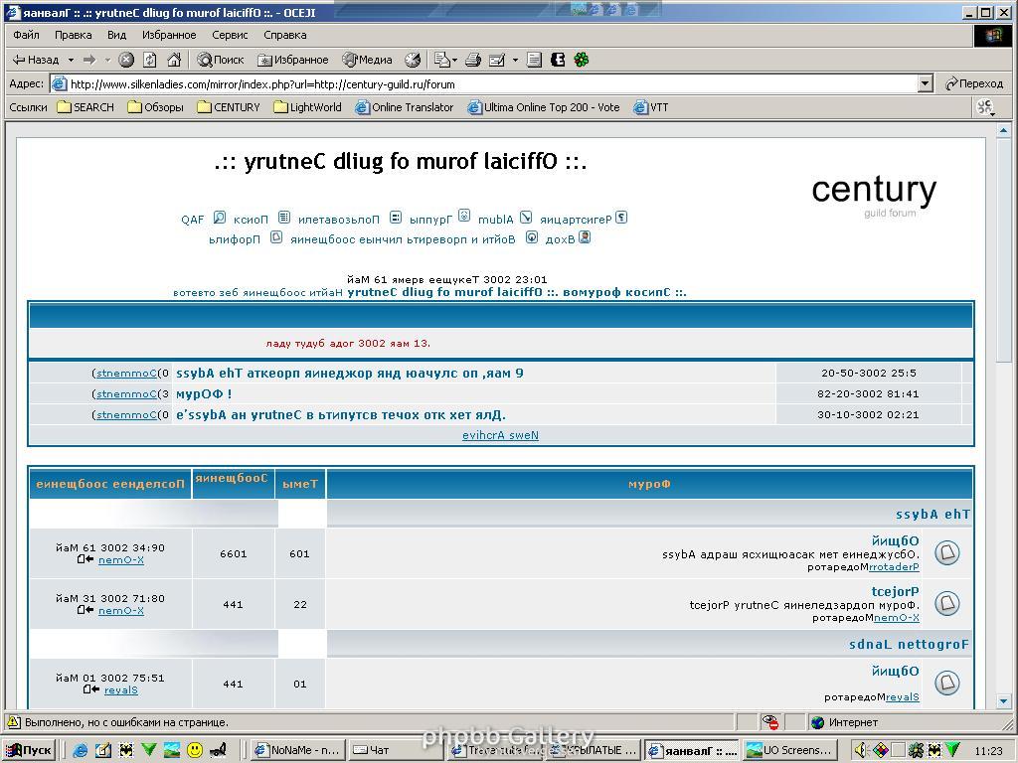Go to the Home page icon
This screenshot has width=1018, height=763.
pyautogui.click(x=174, y=60)
